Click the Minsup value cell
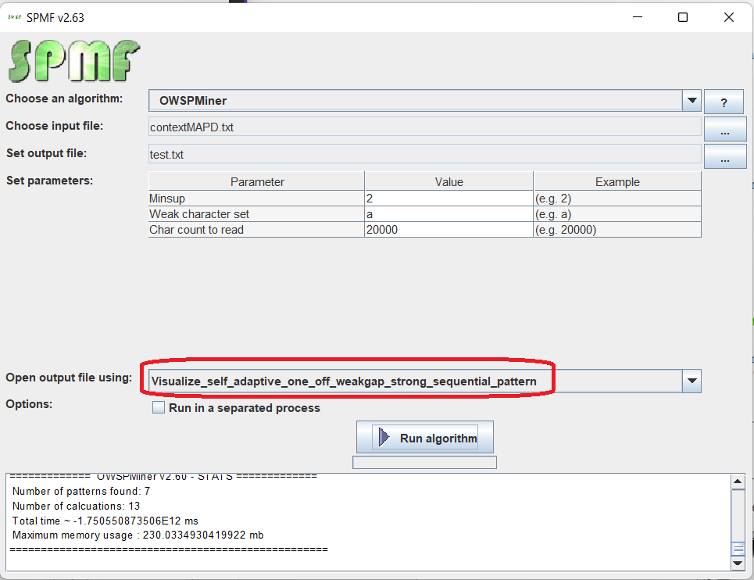 (x=448, y=199)
